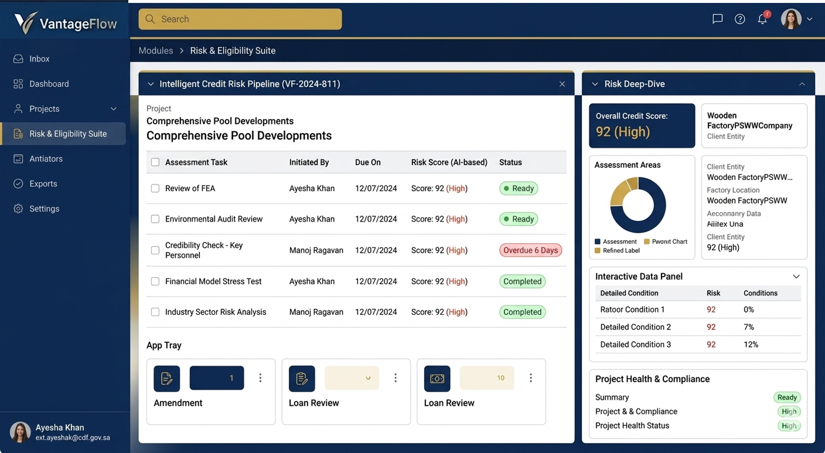
Task: Tick the Financial Model Stress Test checkbox
Action: [x=155, y=281]
